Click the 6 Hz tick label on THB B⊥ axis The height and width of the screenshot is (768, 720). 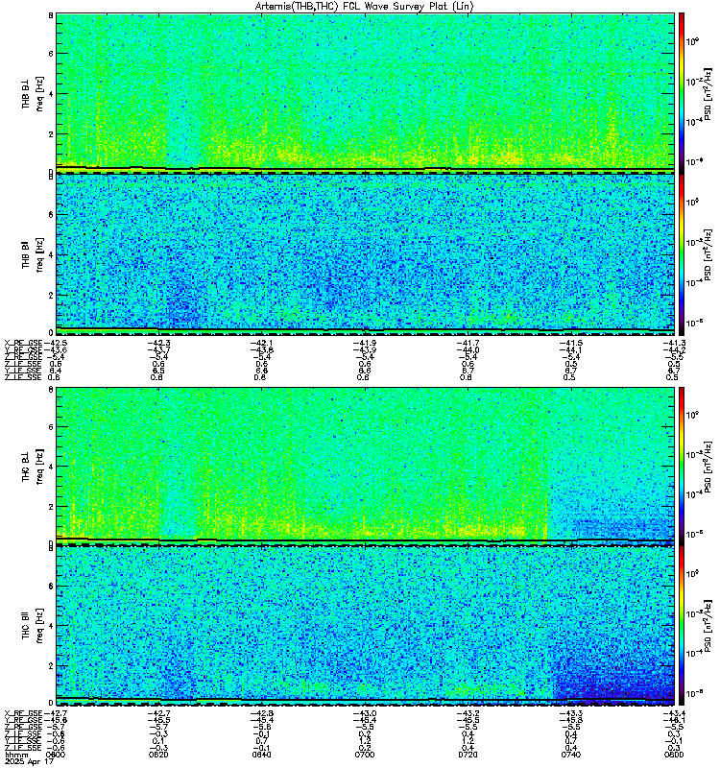click(51, 54)
